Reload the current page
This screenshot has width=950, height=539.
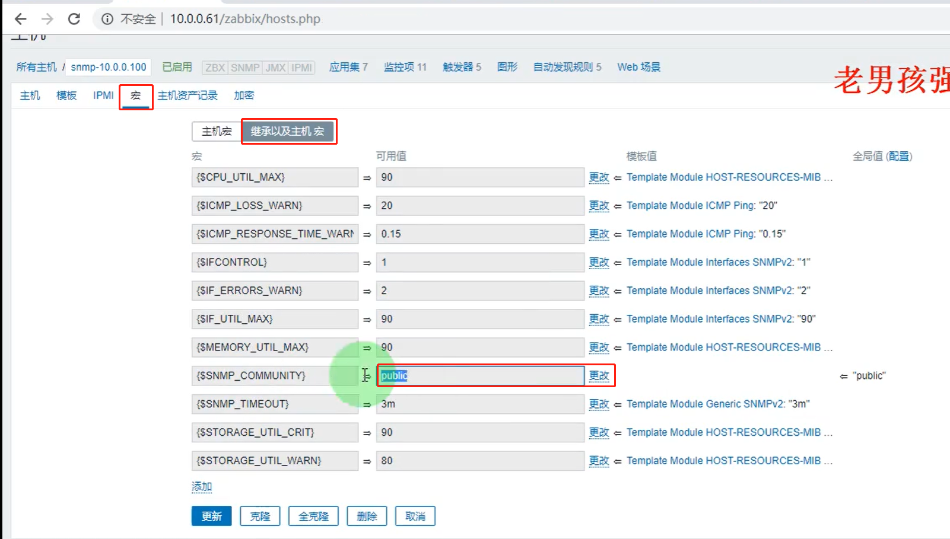(74, 18)
